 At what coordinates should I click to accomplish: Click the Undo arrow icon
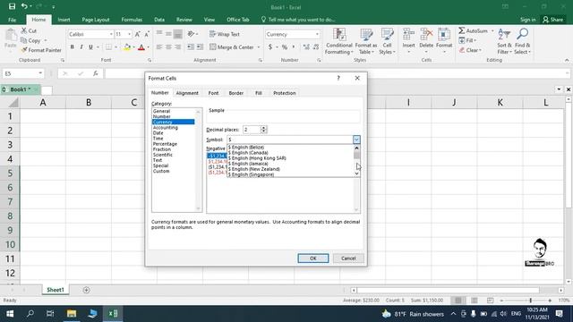[24, 6]
